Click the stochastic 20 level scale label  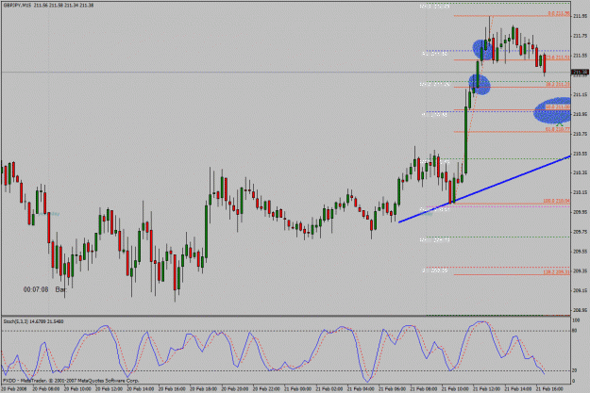pyautogui.click(x=575, y=370)
